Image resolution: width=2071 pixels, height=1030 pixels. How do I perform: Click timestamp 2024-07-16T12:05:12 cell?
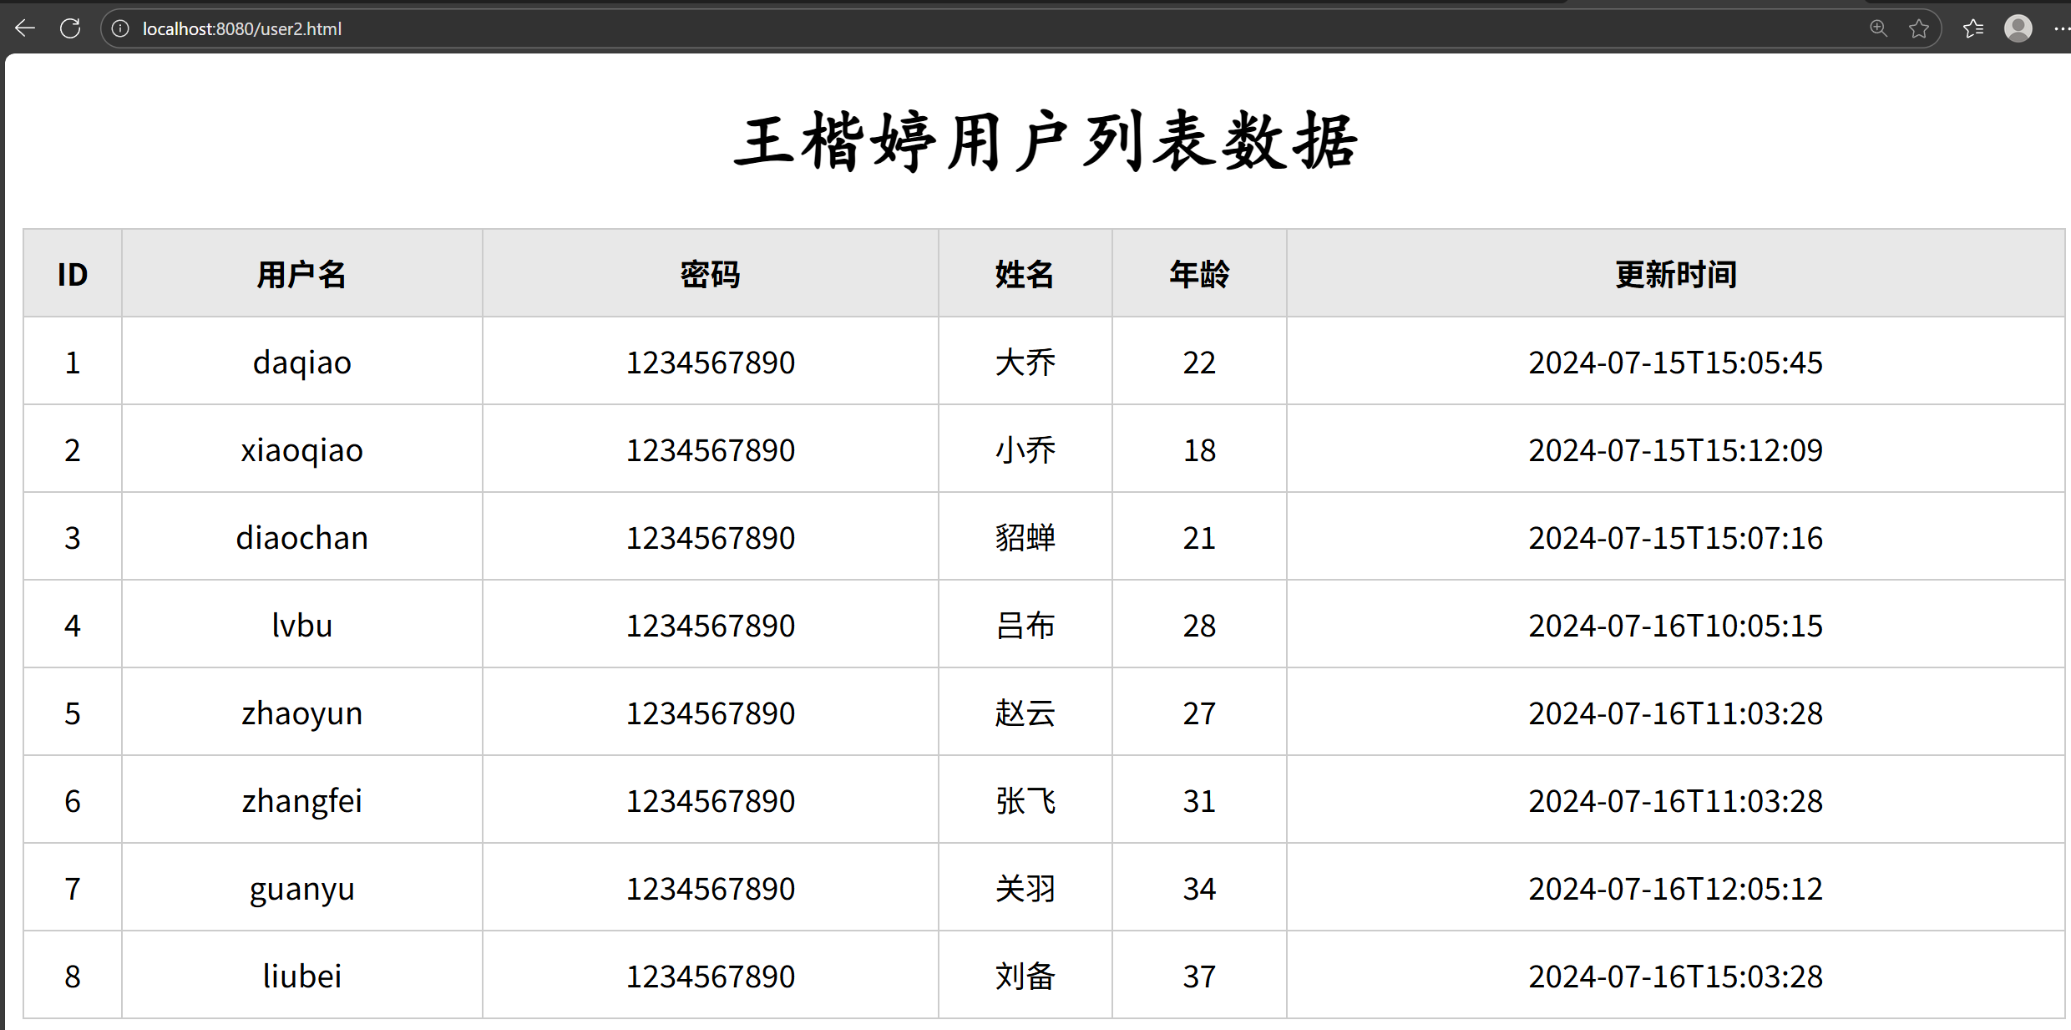(1675, 889)
